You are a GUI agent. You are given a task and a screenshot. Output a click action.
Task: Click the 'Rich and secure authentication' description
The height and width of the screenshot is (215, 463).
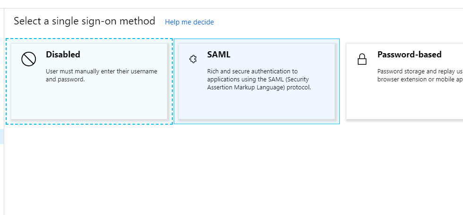(259, 80)
